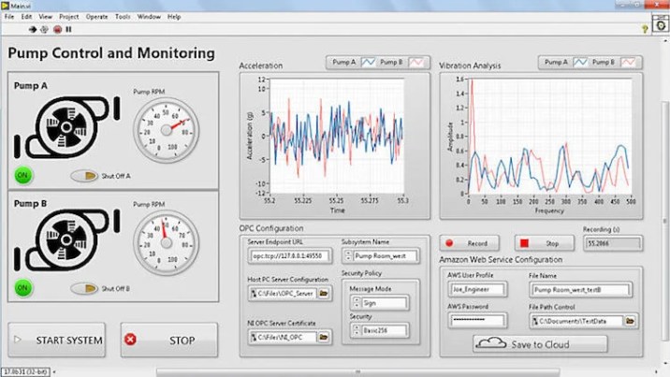
Task: Browse folder for NI OPC Server Certificate
Action: [324, 338]
